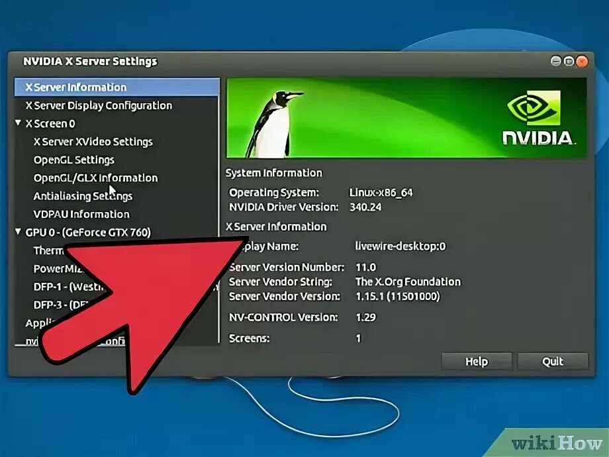The image size is (609, 457).
Task: Collapse the GPU 0 disclosure triangle
Action: [18, 232]
